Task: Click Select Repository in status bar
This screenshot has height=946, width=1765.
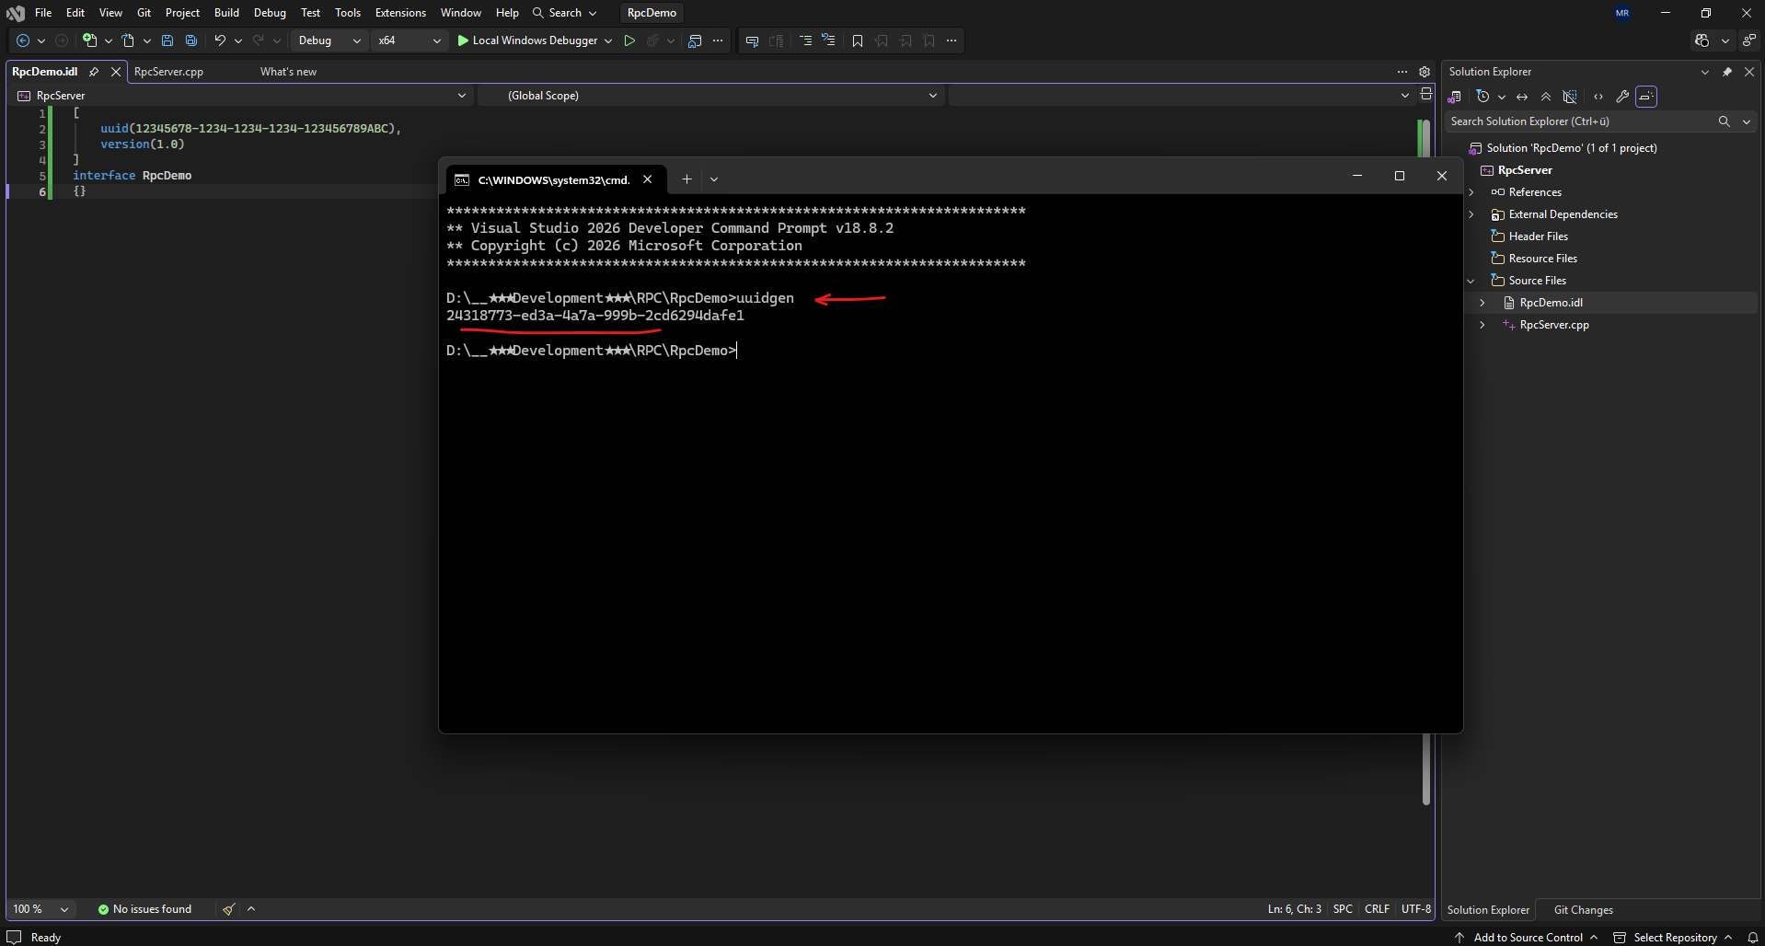Action: (x=1675, y=938)
